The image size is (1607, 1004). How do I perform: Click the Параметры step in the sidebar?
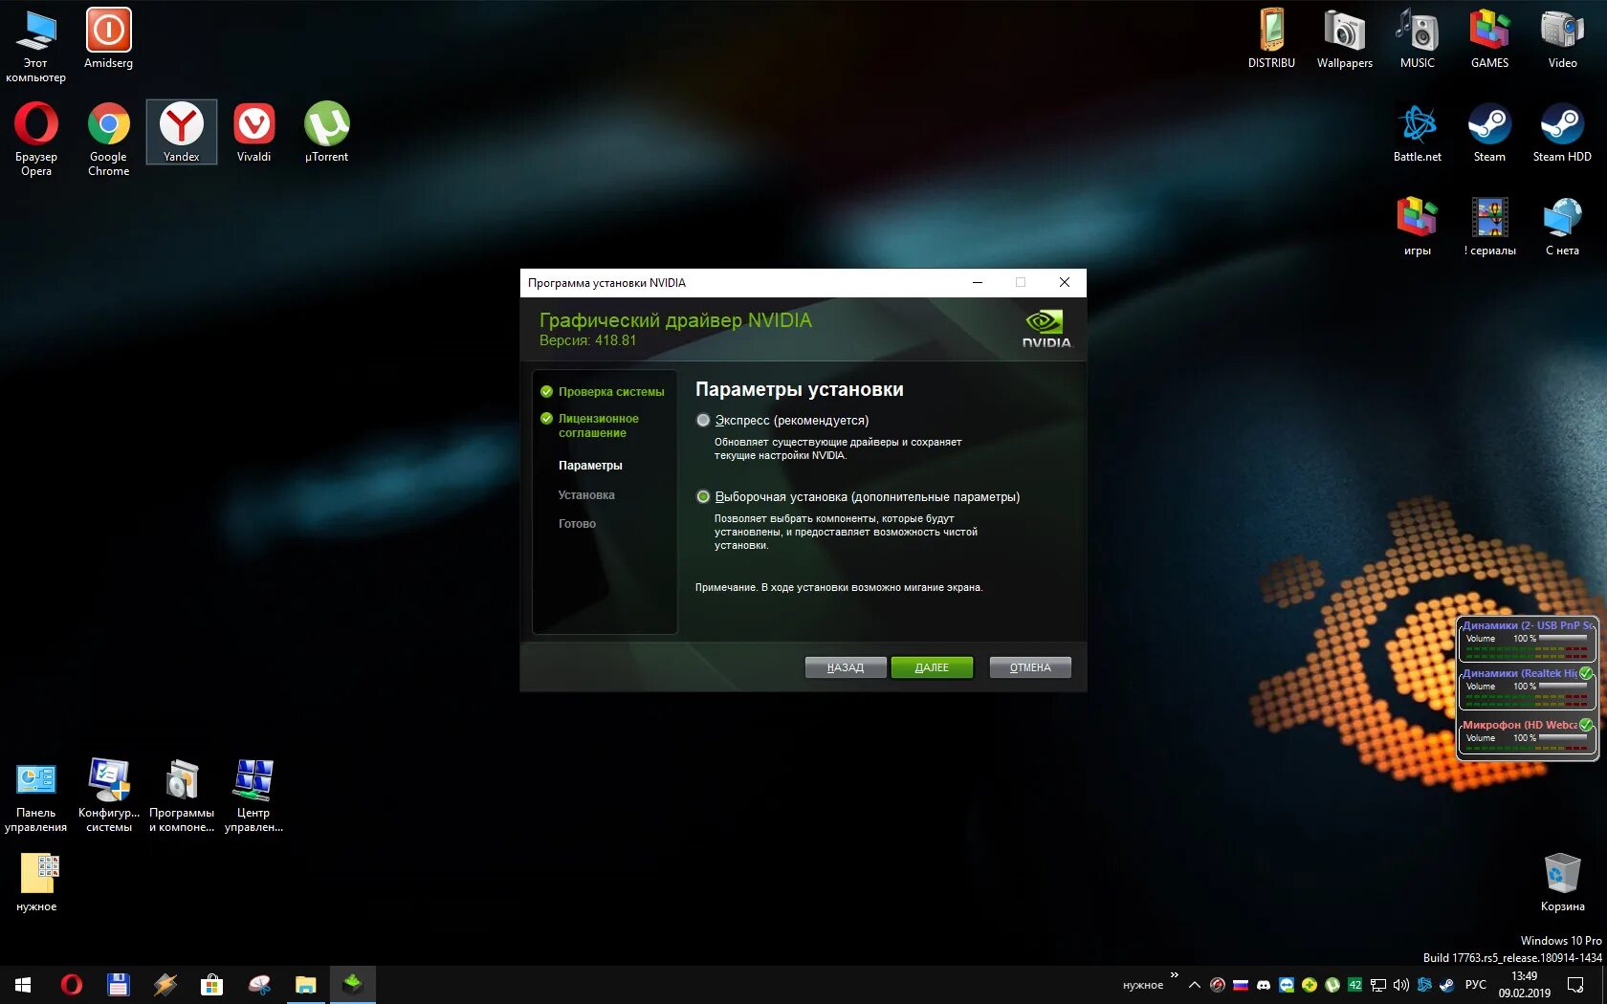[590, 466]
